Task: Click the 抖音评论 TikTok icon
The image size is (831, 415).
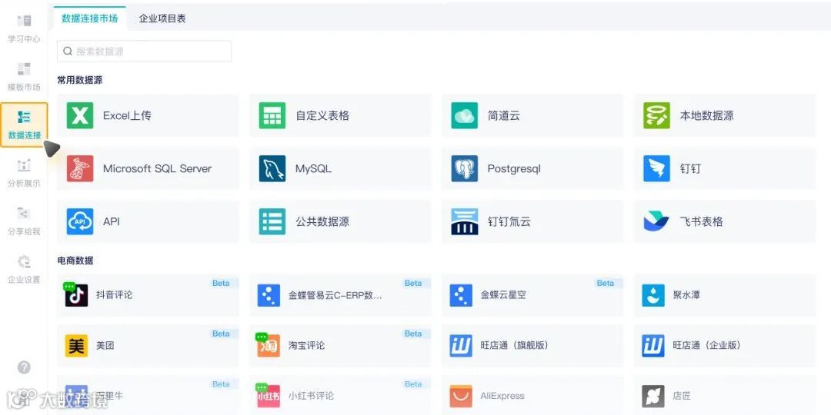Action: [75, 295]
